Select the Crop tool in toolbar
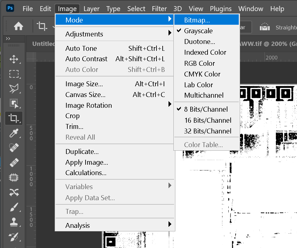Viewport: 297px width, 248px height. tap(14, 118)
